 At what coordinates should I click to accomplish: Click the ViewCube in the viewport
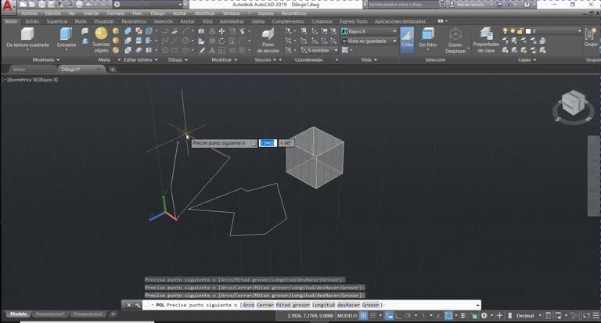point(574,102)
